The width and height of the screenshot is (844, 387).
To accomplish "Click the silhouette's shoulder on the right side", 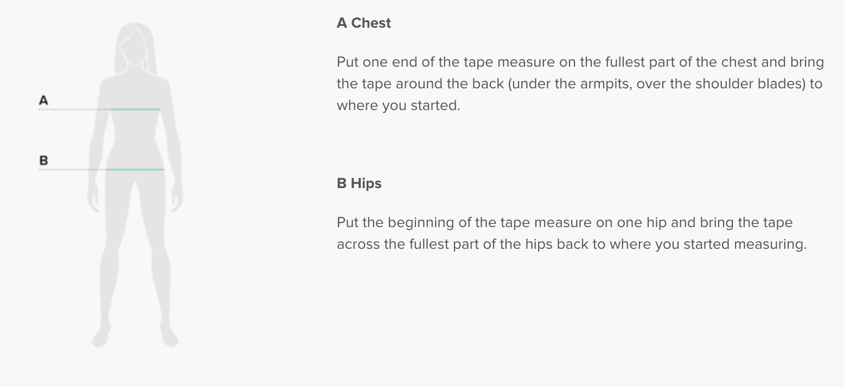I will coord(164,86).
